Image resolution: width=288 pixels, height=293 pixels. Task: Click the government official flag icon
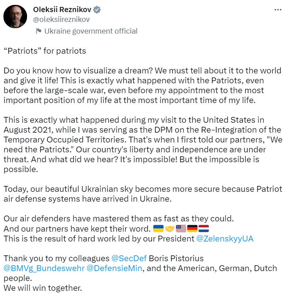38,31
